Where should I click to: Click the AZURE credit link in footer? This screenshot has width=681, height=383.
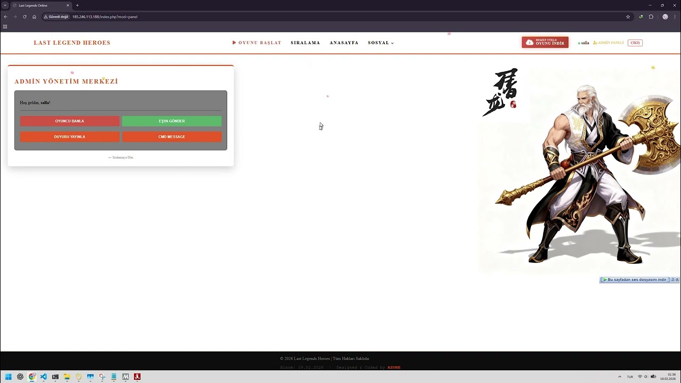pos(394,368)
